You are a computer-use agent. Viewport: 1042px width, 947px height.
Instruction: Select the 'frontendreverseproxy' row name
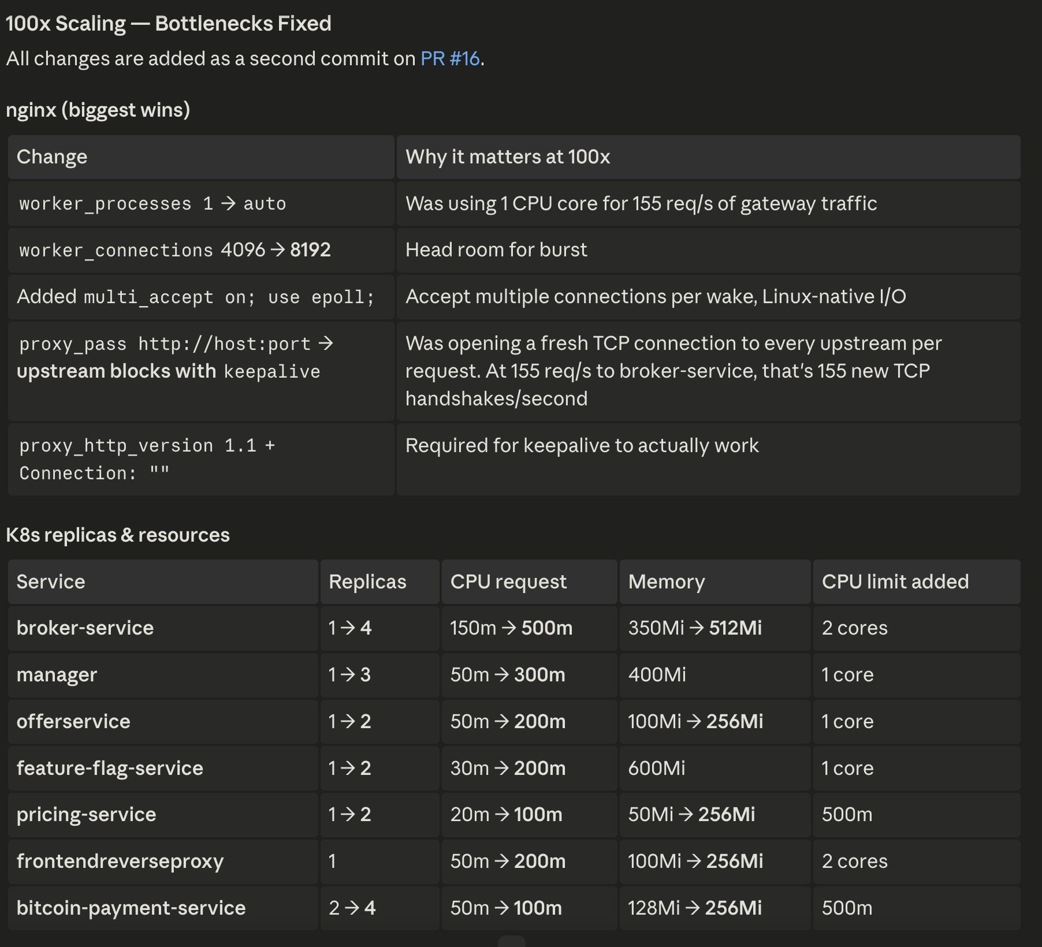point(163,862)
